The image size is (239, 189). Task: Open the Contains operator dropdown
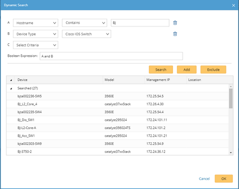[x=84, y=23]
